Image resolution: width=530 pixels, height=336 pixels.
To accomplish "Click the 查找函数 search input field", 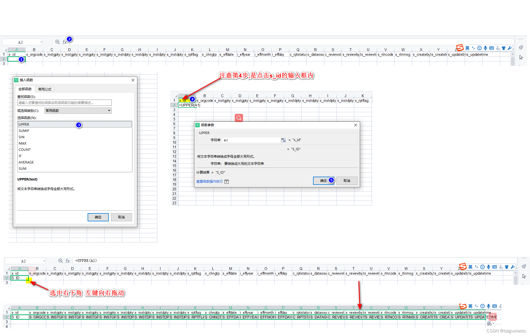I will coord(64,103).
